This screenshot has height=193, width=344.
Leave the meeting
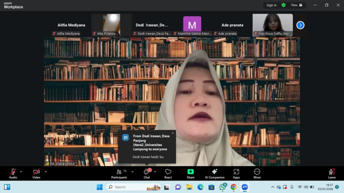point(332,174)
